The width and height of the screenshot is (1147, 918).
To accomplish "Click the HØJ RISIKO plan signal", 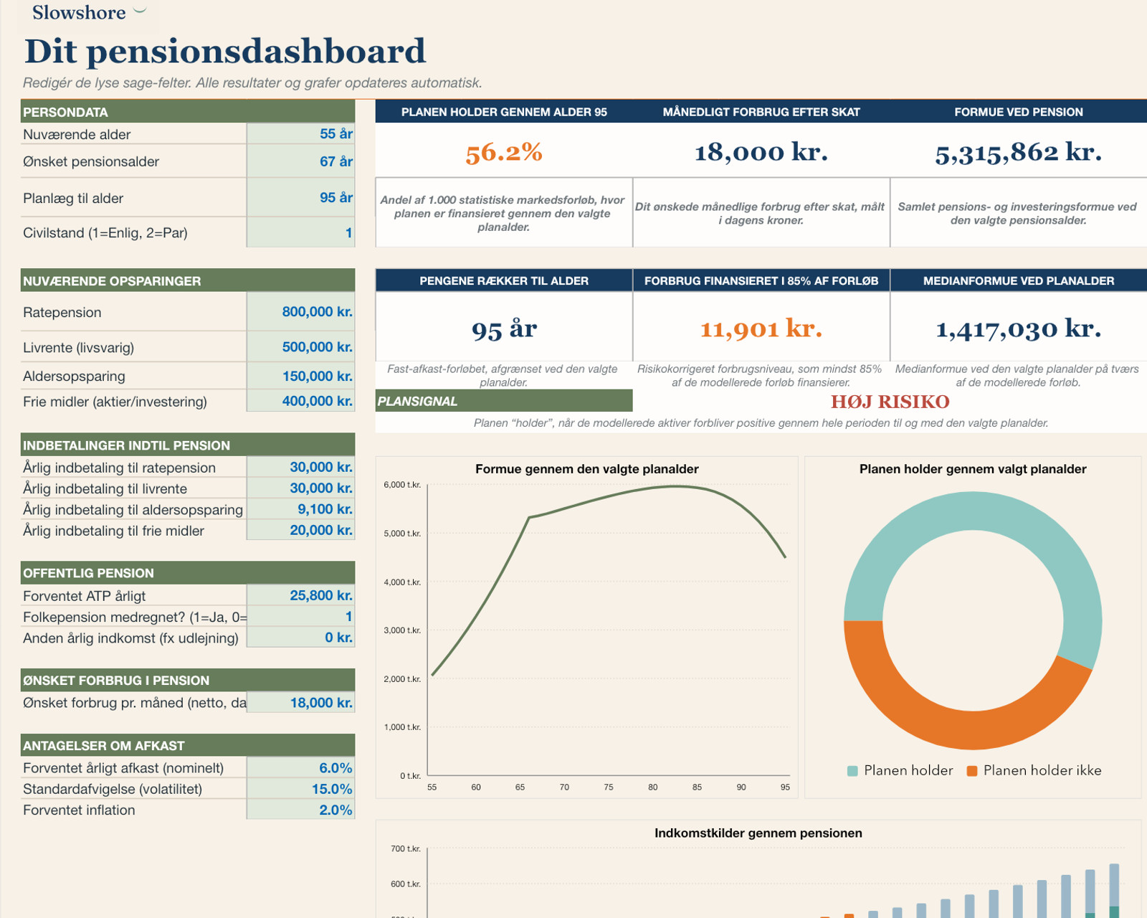I will point(890,402).
